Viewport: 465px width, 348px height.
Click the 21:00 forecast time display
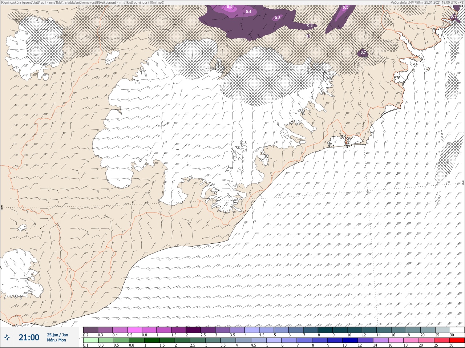29,337
